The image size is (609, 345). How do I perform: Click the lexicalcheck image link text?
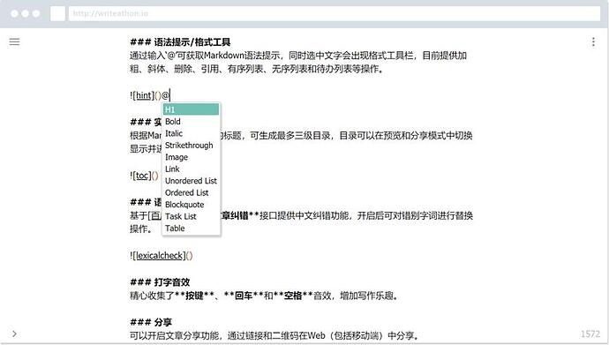tap(159, 255)
